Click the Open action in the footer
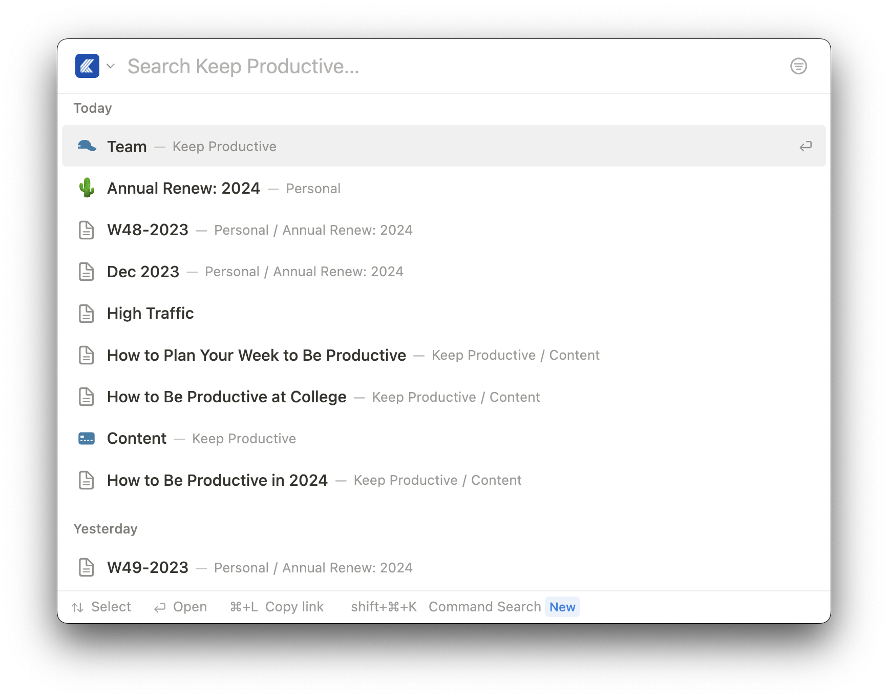The width and height of the screenshot is (888, 699). [190, 607]
